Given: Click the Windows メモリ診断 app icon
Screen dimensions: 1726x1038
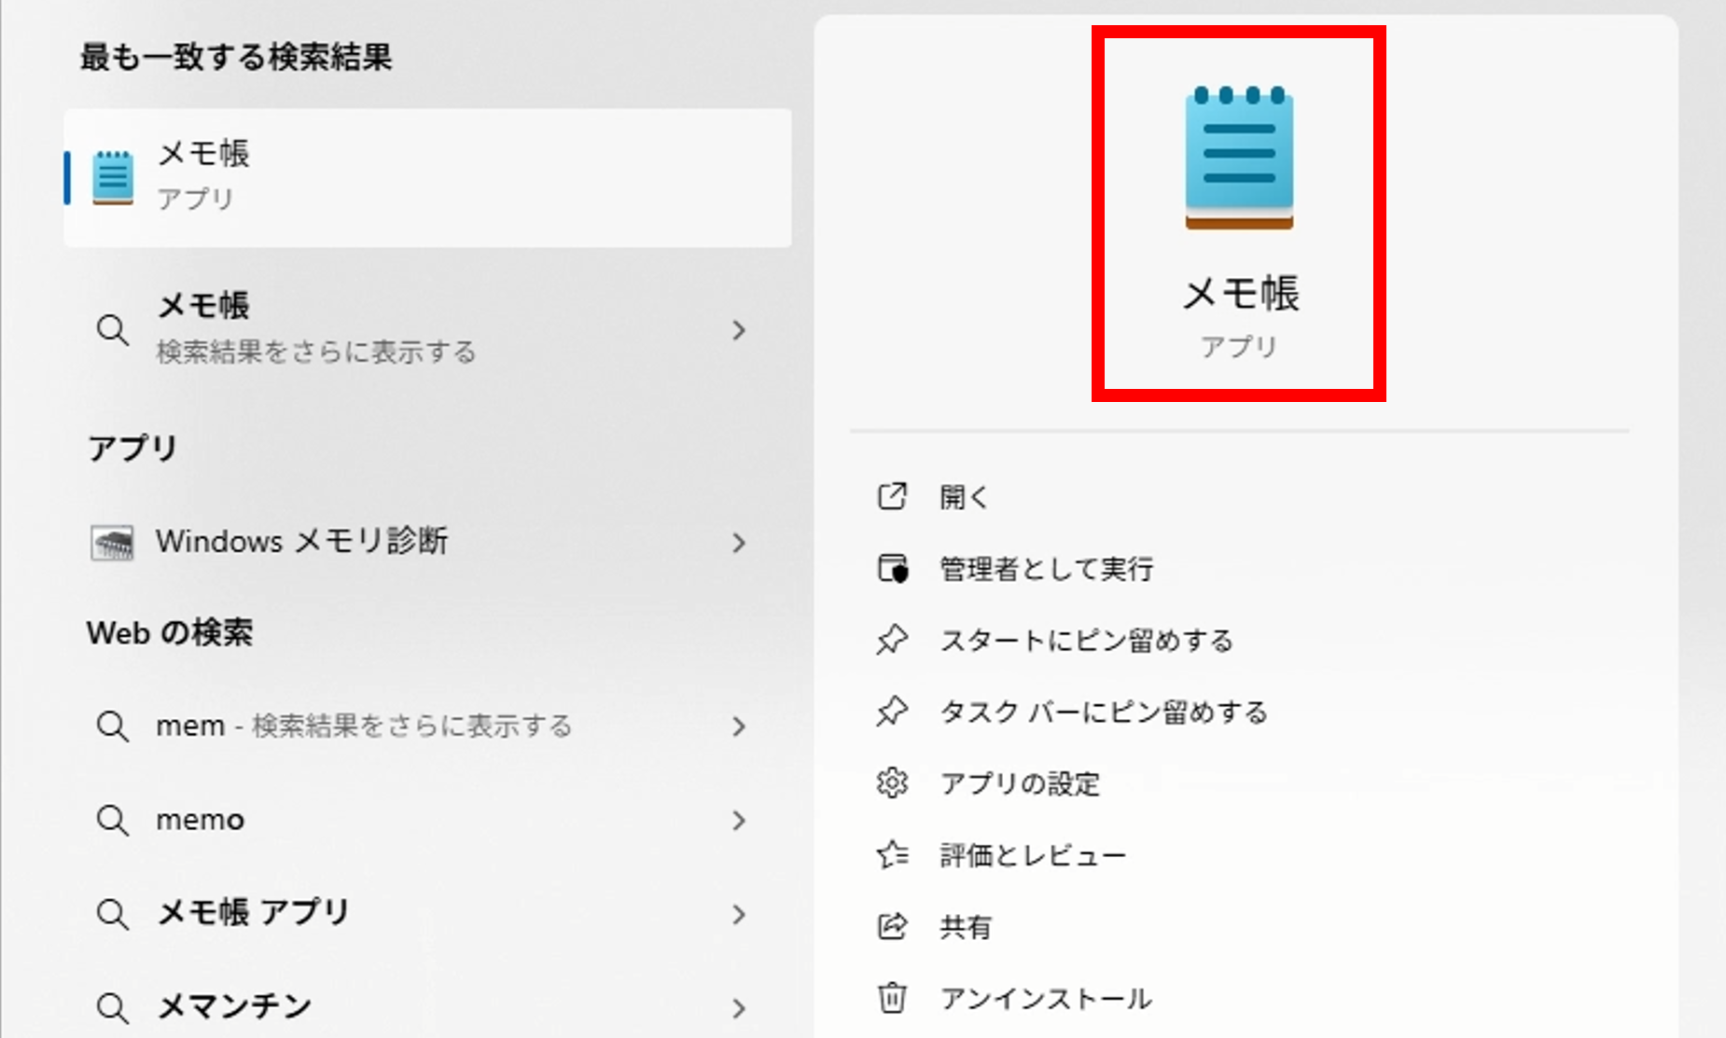Looking at the screenshot, I should 114,542.
